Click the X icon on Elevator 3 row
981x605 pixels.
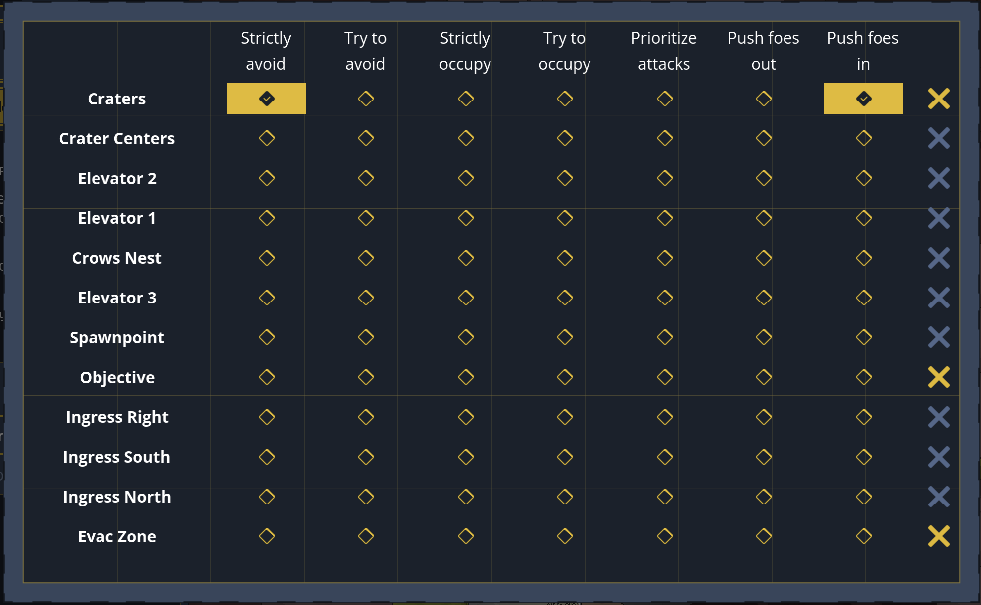coord(939,298)
